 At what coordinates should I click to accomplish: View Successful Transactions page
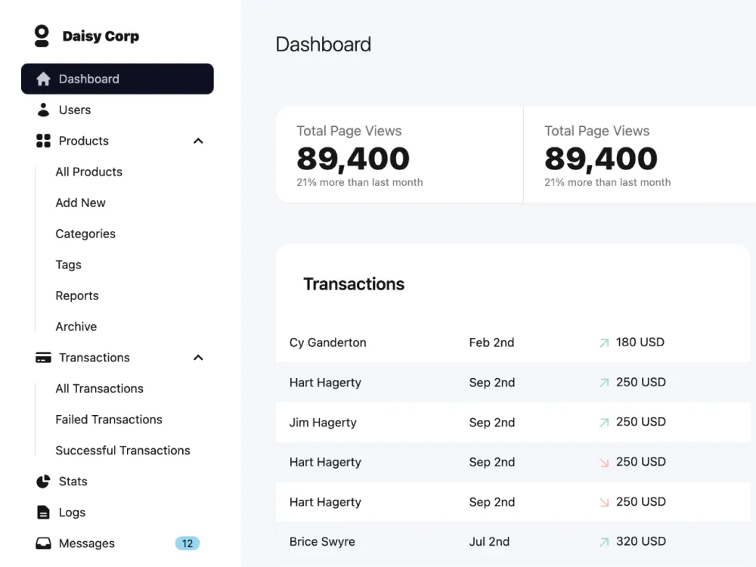(122, 451)
